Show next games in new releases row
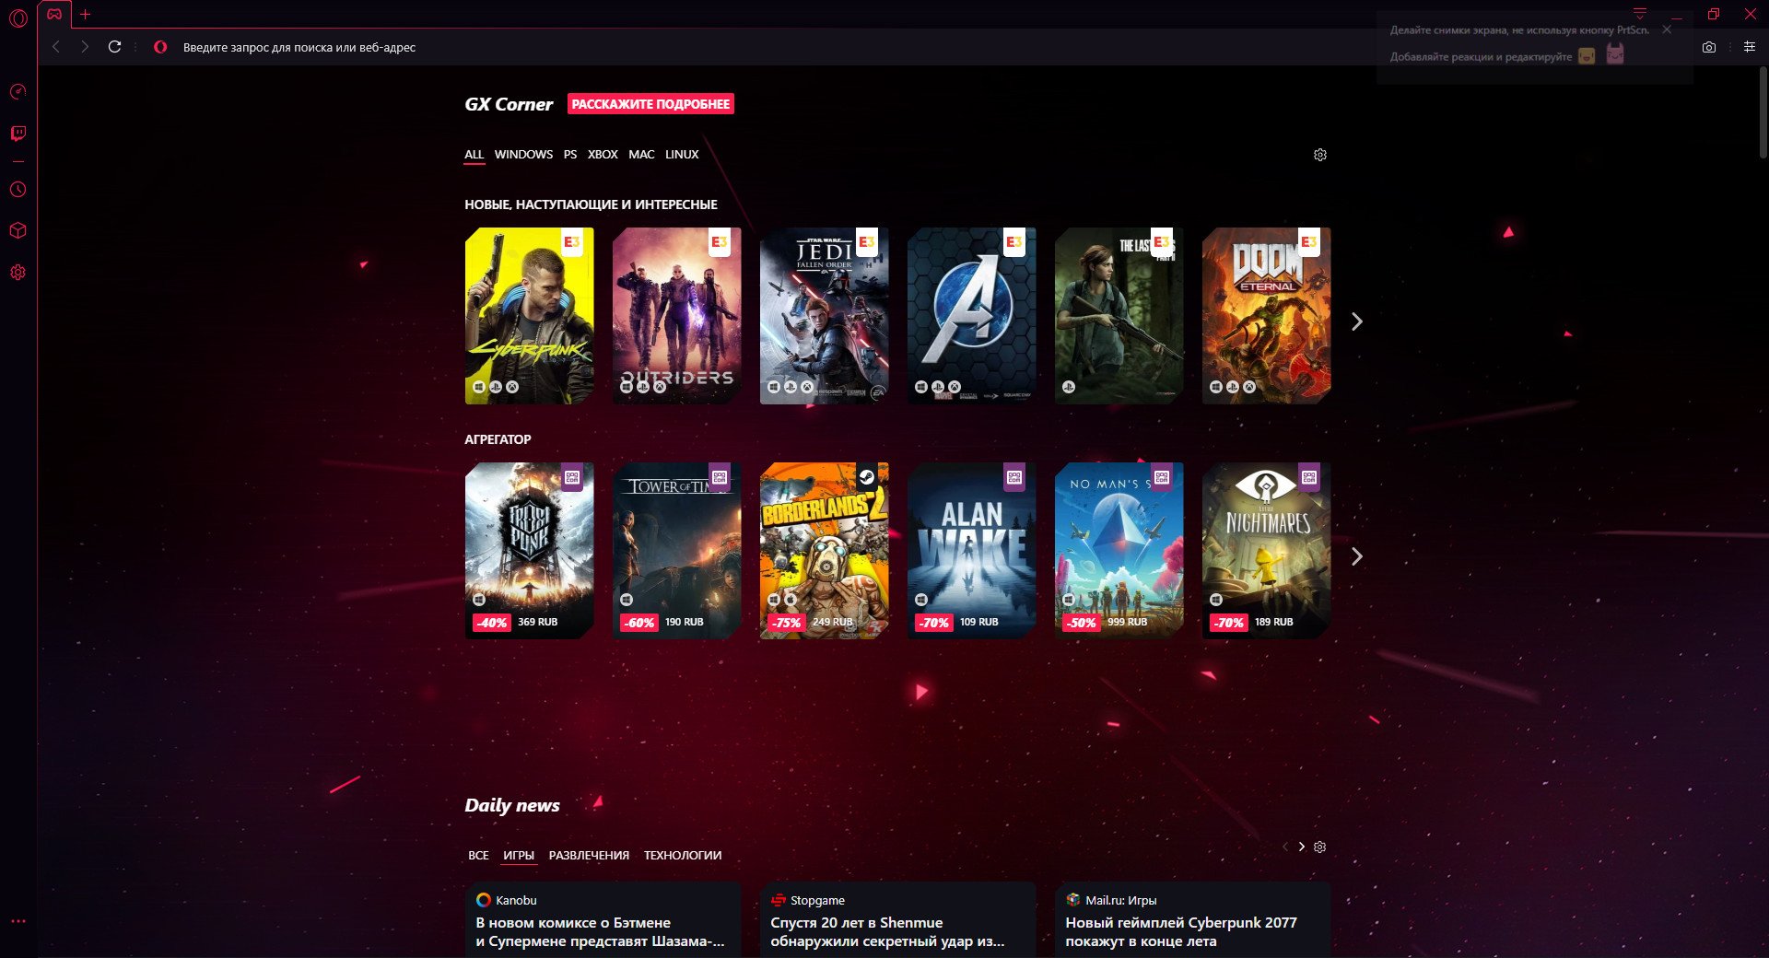1769x958 pixels. (1356, 321)
